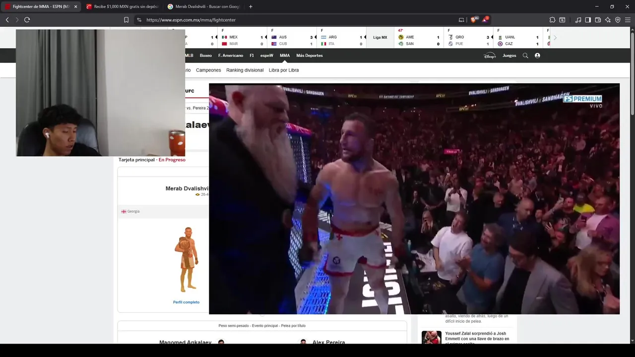Open the Boxeo menu item
Viewport: 635px width, 357px height.
[206, 56]
